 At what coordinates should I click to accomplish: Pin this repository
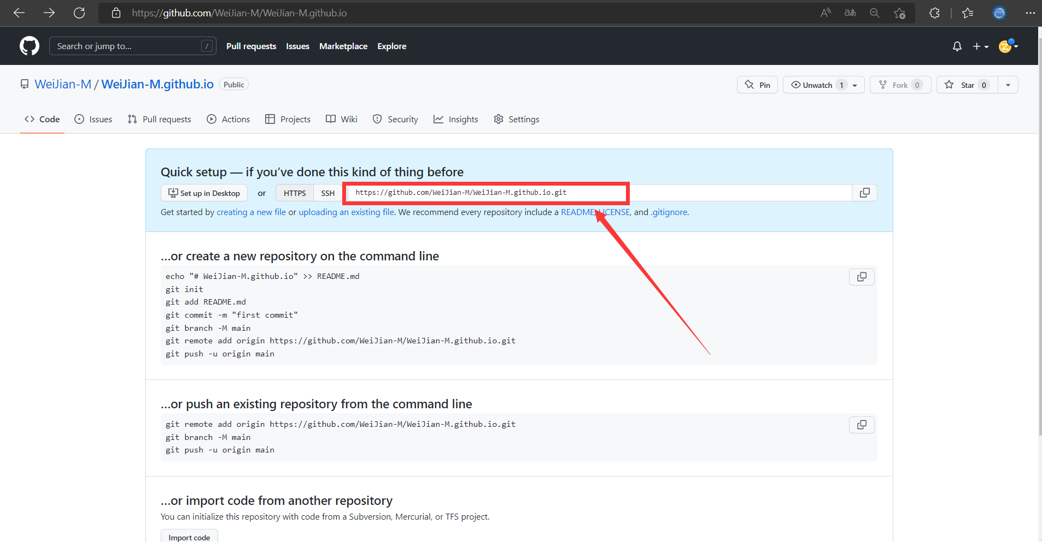pyautogui.click(x=758, y=85)
